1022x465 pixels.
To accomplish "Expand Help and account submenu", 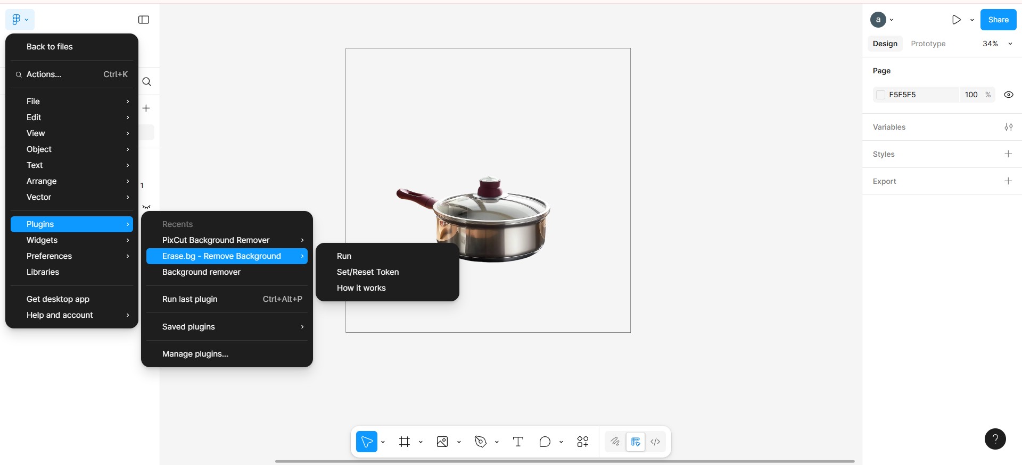I will coord(72,315).
